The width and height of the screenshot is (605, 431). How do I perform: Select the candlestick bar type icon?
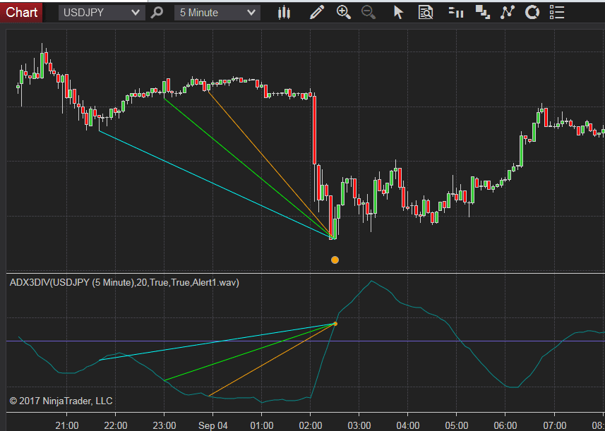pyautogui.click(x=284, y=12)
